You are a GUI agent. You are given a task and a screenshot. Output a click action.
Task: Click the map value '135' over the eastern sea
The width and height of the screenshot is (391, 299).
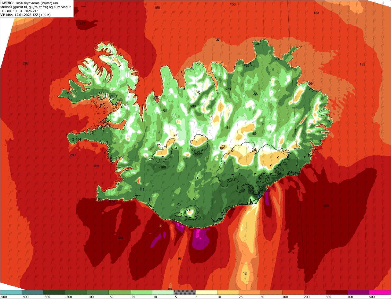(362, 64)
